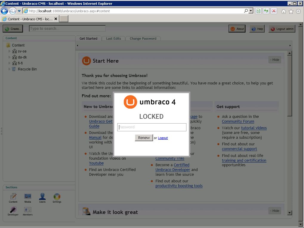Open a new blank browser tab
This screenshot has width=304, height=228.
pos(64,19)
